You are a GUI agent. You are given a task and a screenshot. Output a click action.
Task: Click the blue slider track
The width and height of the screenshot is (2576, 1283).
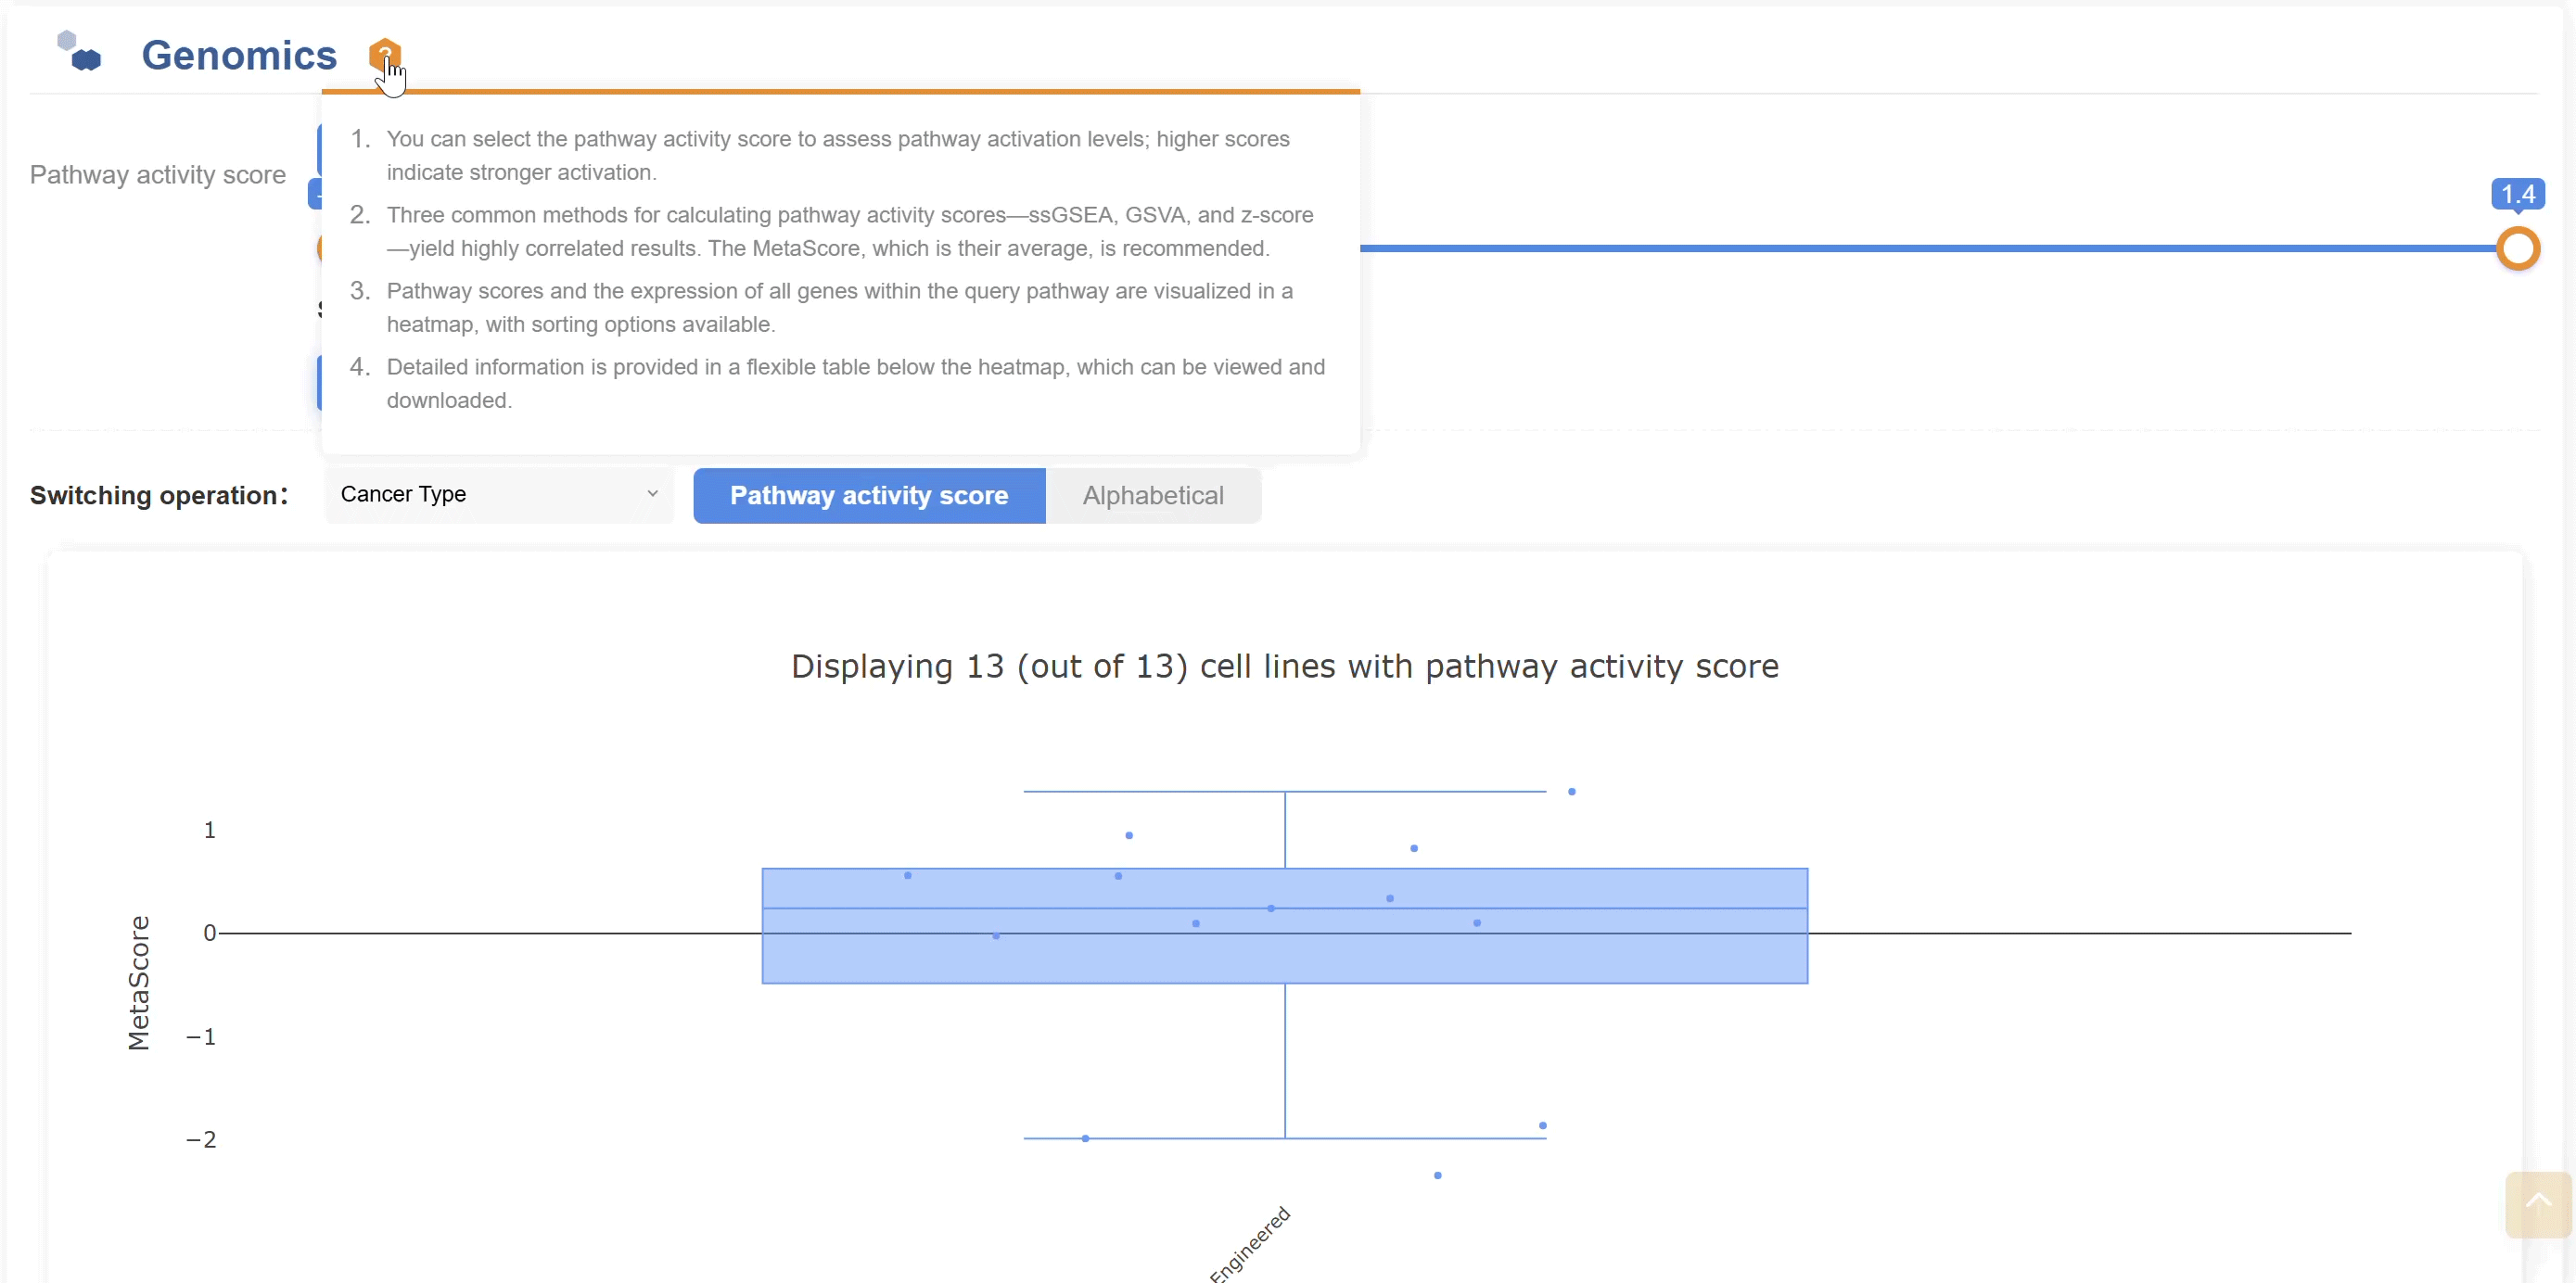point(1900,248)
